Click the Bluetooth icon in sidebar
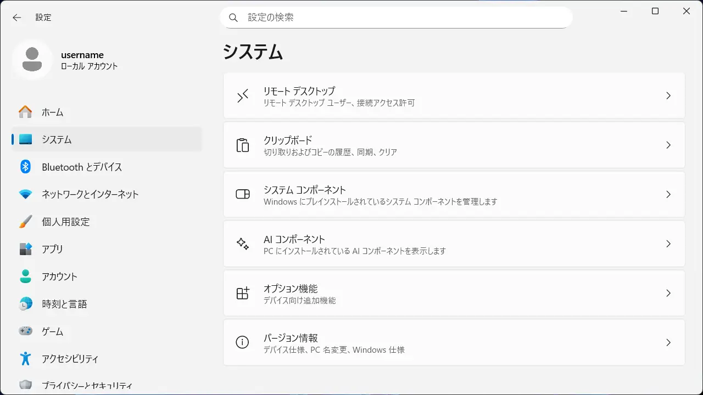703x395 pixels. (x=25, y=167)
